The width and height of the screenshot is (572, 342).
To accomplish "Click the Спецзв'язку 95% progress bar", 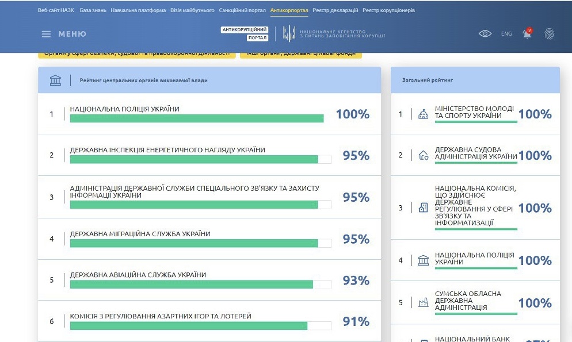I will coord(201,205).
